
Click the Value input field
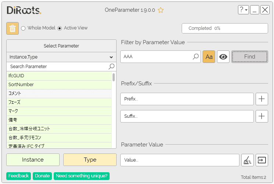pyautogui.click(x=179, y=160)
